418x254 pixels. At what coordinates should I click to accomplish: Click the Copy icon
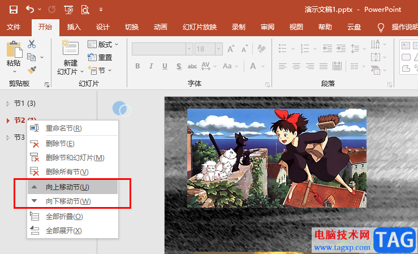tap(32, 57)
